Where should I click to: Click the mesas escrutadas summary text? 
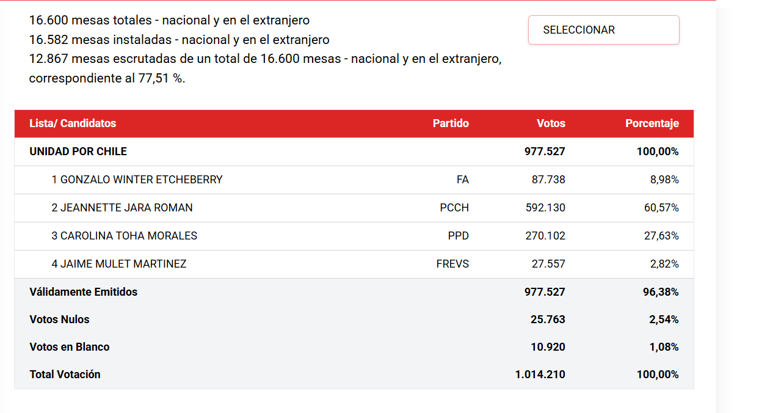(x=266, y=69)
